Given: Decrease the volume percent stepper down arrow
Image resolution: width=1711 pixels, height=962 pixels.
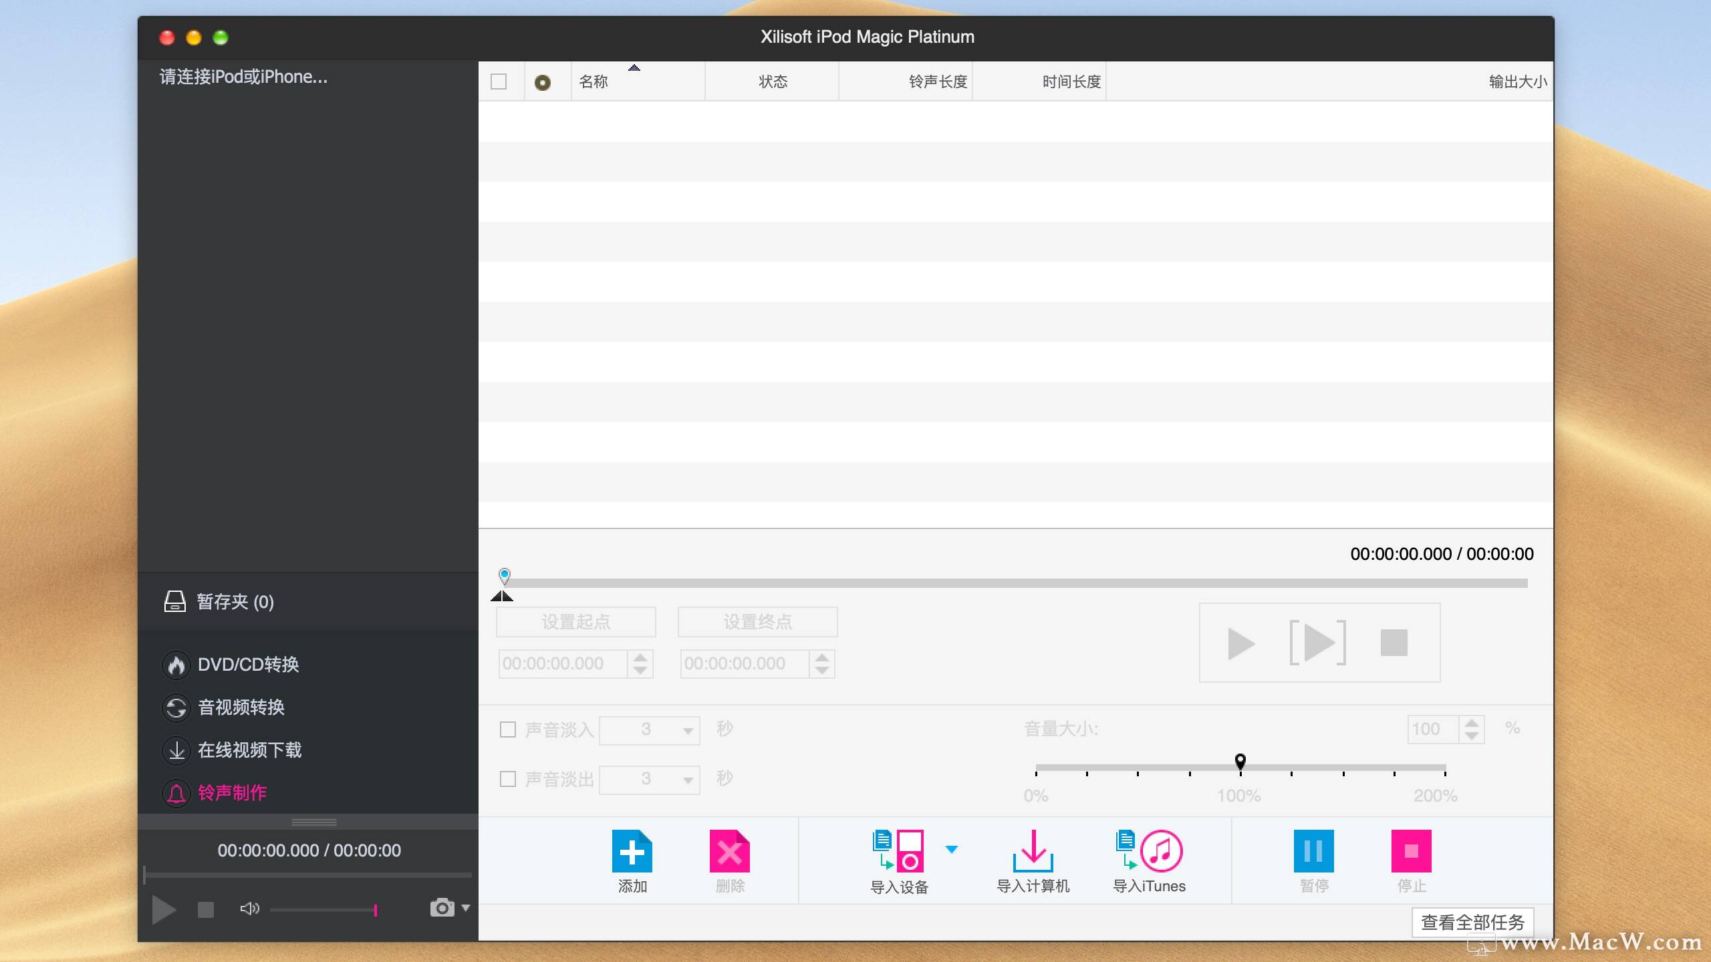Looking at the screenshot, I should click(1472, 736).
